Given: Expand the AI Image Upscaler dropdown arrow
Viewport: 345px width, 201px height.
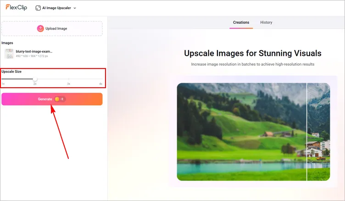Looking at the screenshot, I should [75, 8].
